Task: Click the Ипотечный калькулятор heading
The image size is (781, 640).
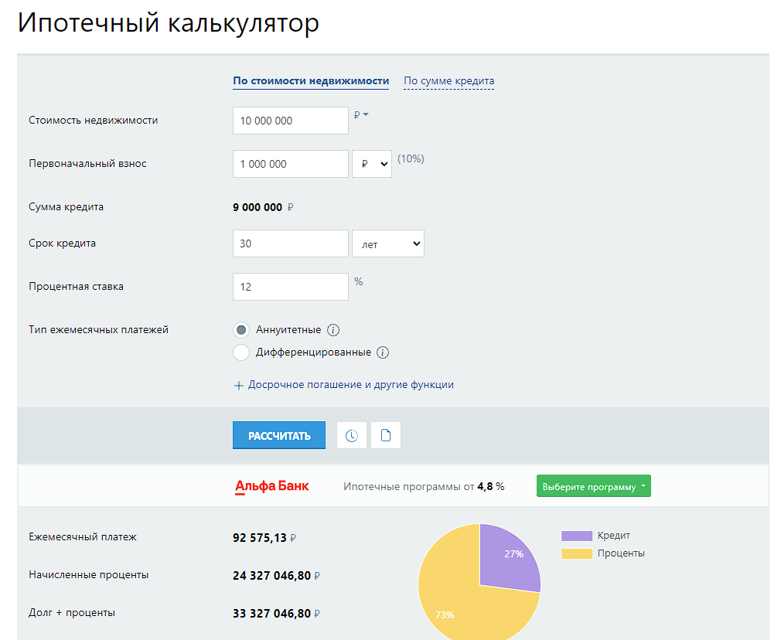Action: click(169, 23)
